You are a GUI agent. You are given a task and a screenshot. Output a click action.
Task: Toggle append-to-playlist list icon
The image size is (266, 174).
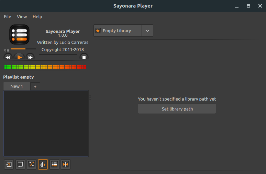click(54, 164)
